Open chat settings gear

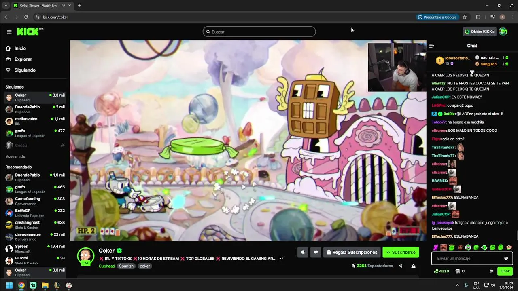coord(491,271)
